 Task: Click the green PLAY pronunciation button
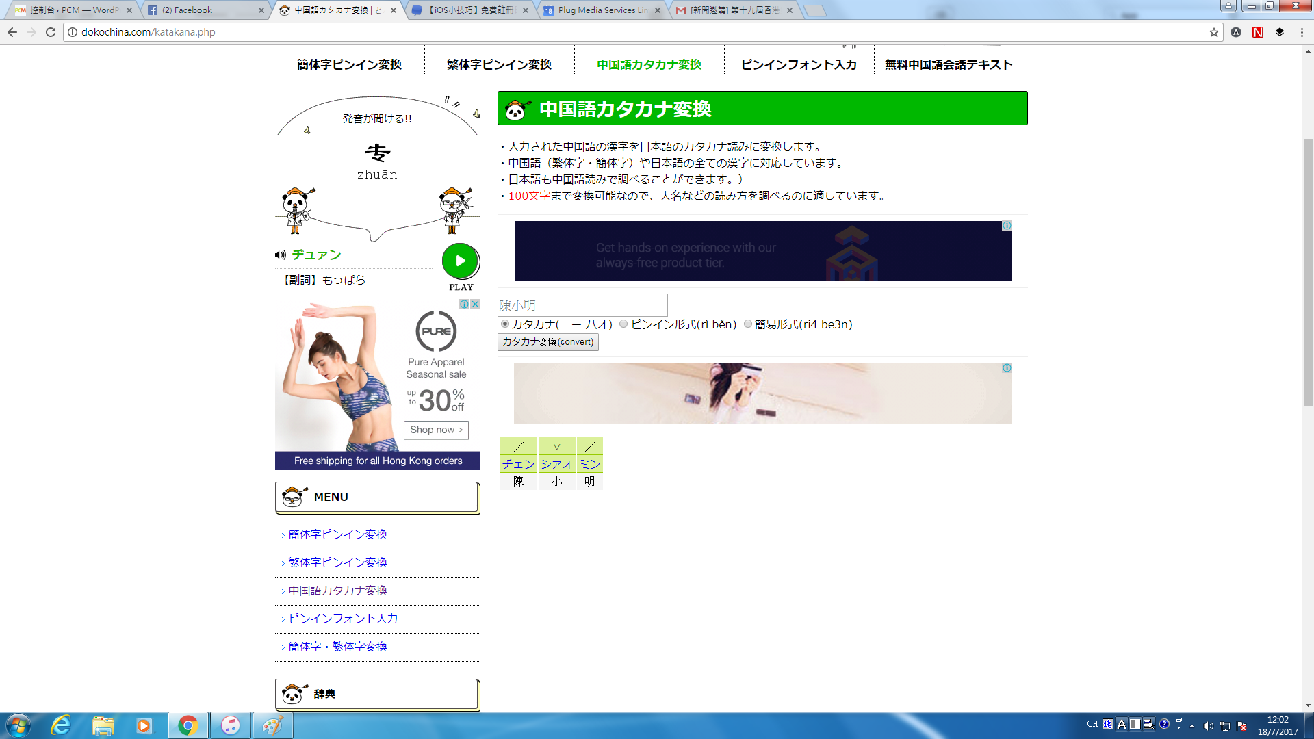[460, 261]
